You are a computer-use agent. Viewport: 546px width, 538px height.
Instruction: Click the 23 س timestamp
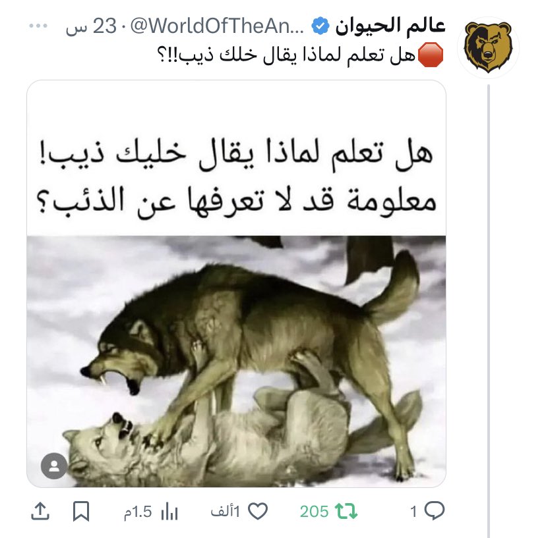[x=91, y=26]
